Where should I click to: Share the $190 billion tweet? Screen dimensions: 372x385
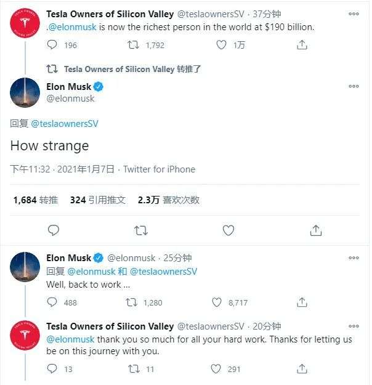[x=302, y=45]
